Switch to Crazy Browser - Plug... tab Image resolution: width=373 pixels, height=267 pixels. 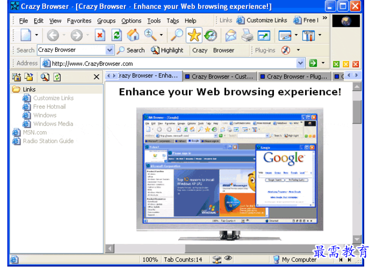(x=294, y=77)
